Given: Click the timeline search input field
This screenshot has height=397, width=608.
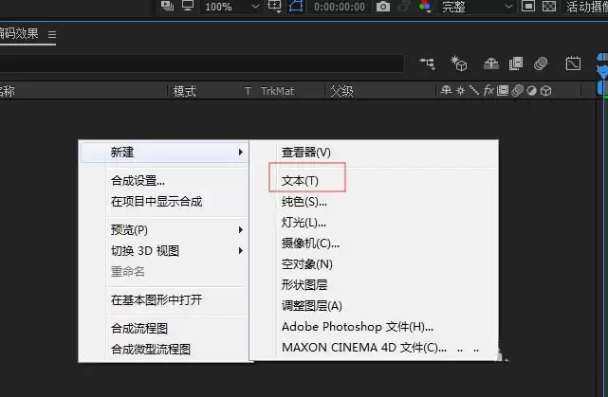Looking at the screenshot, I should point(202,63).
